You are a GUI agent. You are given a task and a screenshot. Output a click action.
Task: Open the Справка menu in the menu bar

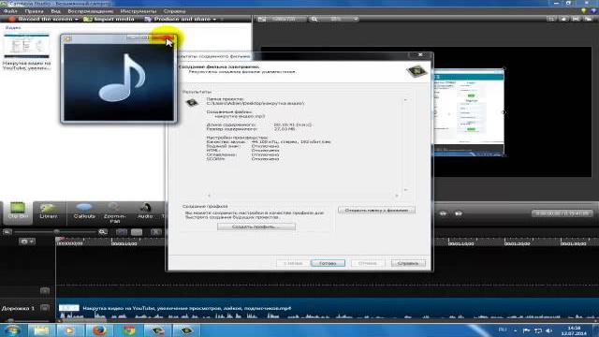tap(174, 11)
